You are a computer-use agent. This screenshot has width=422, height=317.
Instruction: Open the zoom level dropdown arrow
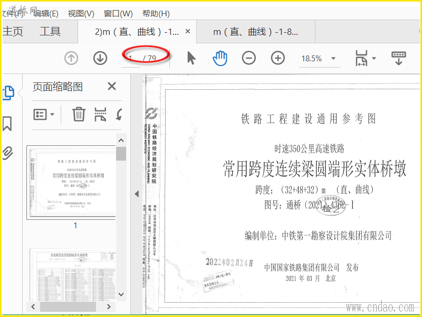point(333,59)
